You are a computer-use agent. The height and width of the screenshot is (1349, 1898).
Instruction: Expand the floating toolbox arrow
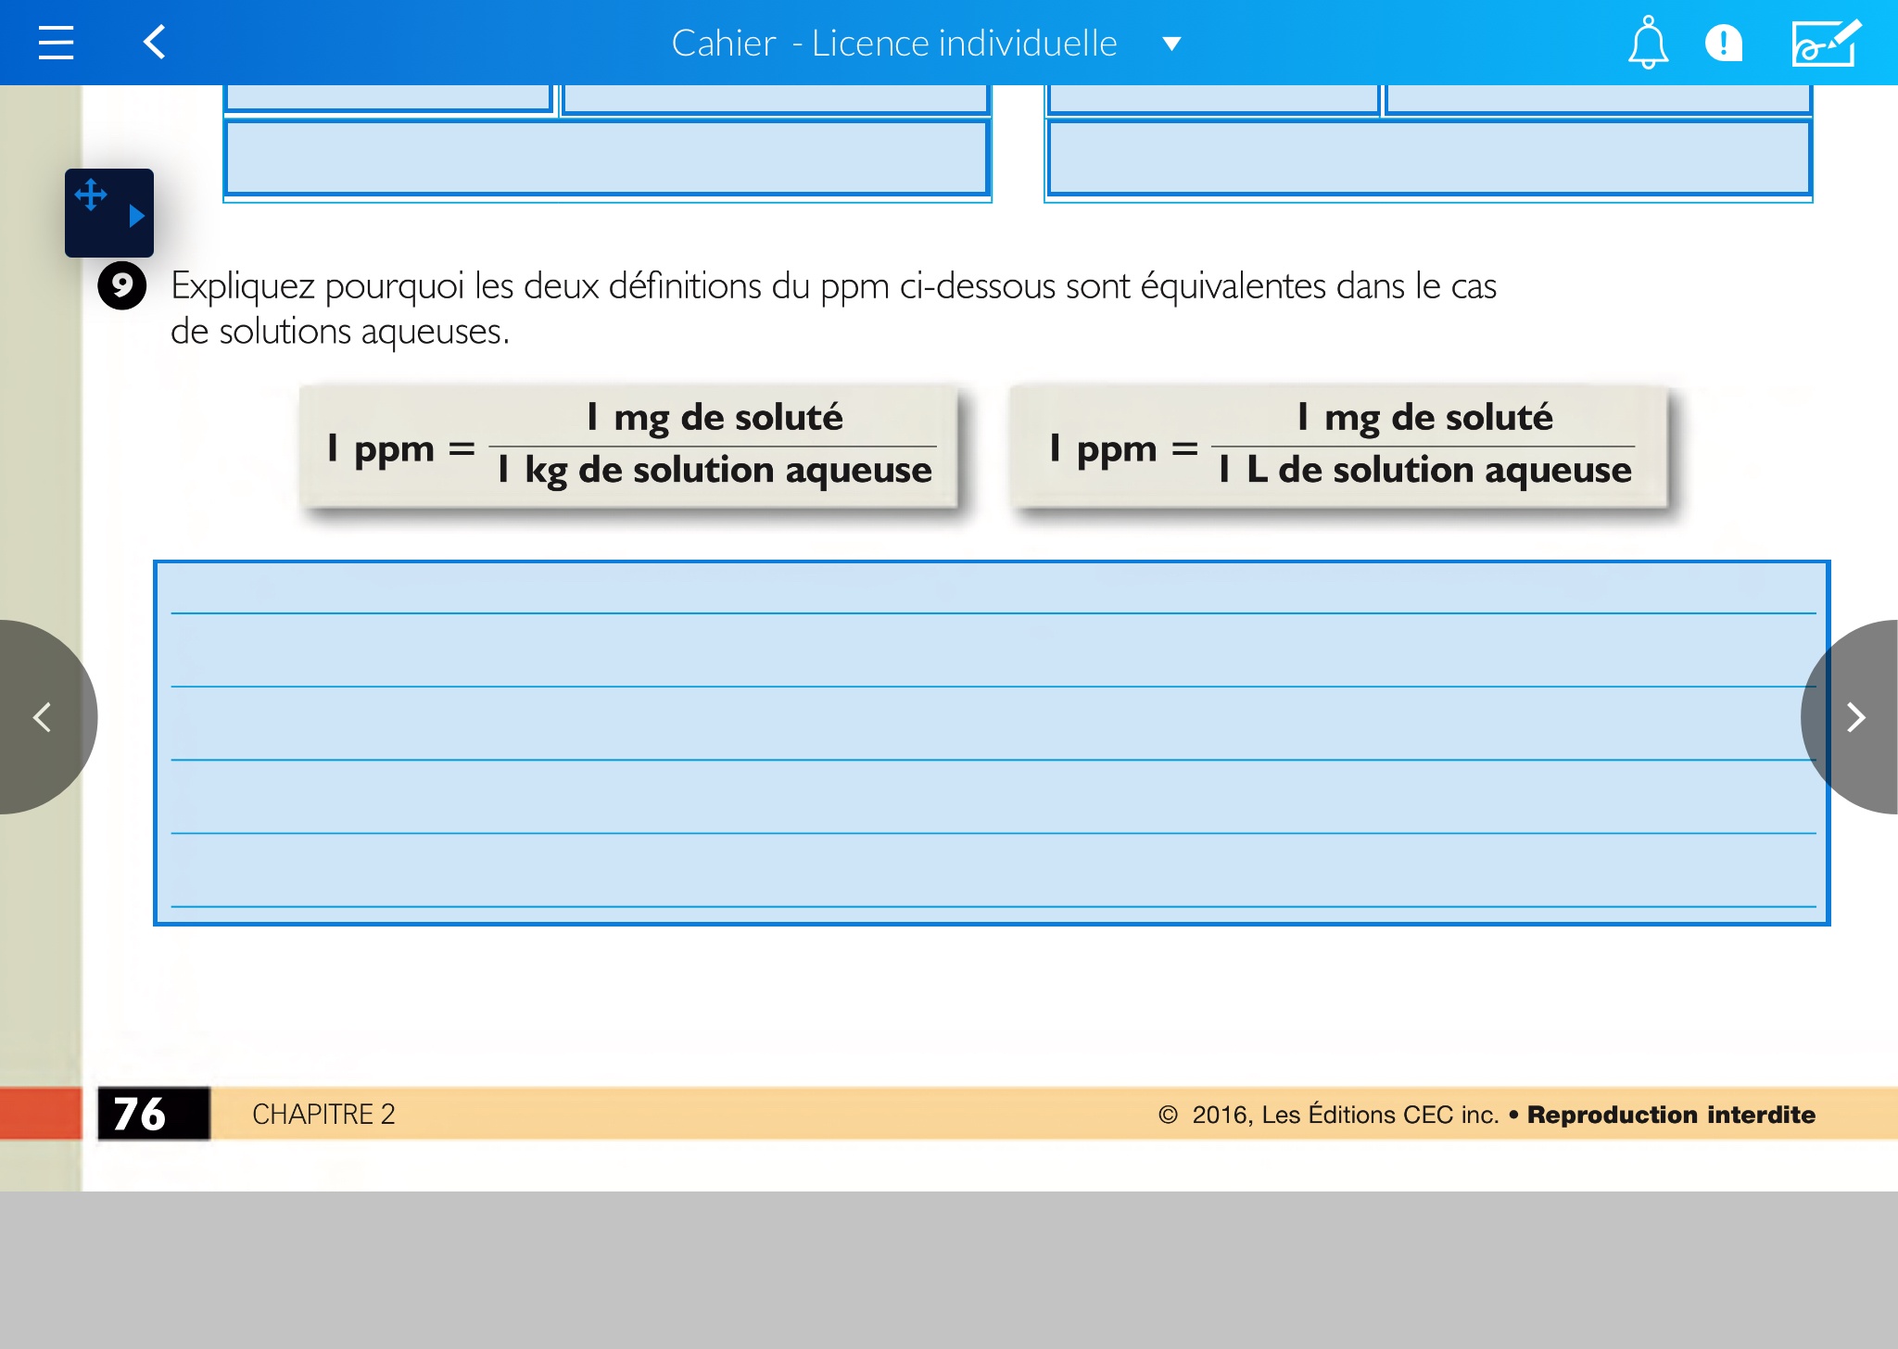pos(136,217)
